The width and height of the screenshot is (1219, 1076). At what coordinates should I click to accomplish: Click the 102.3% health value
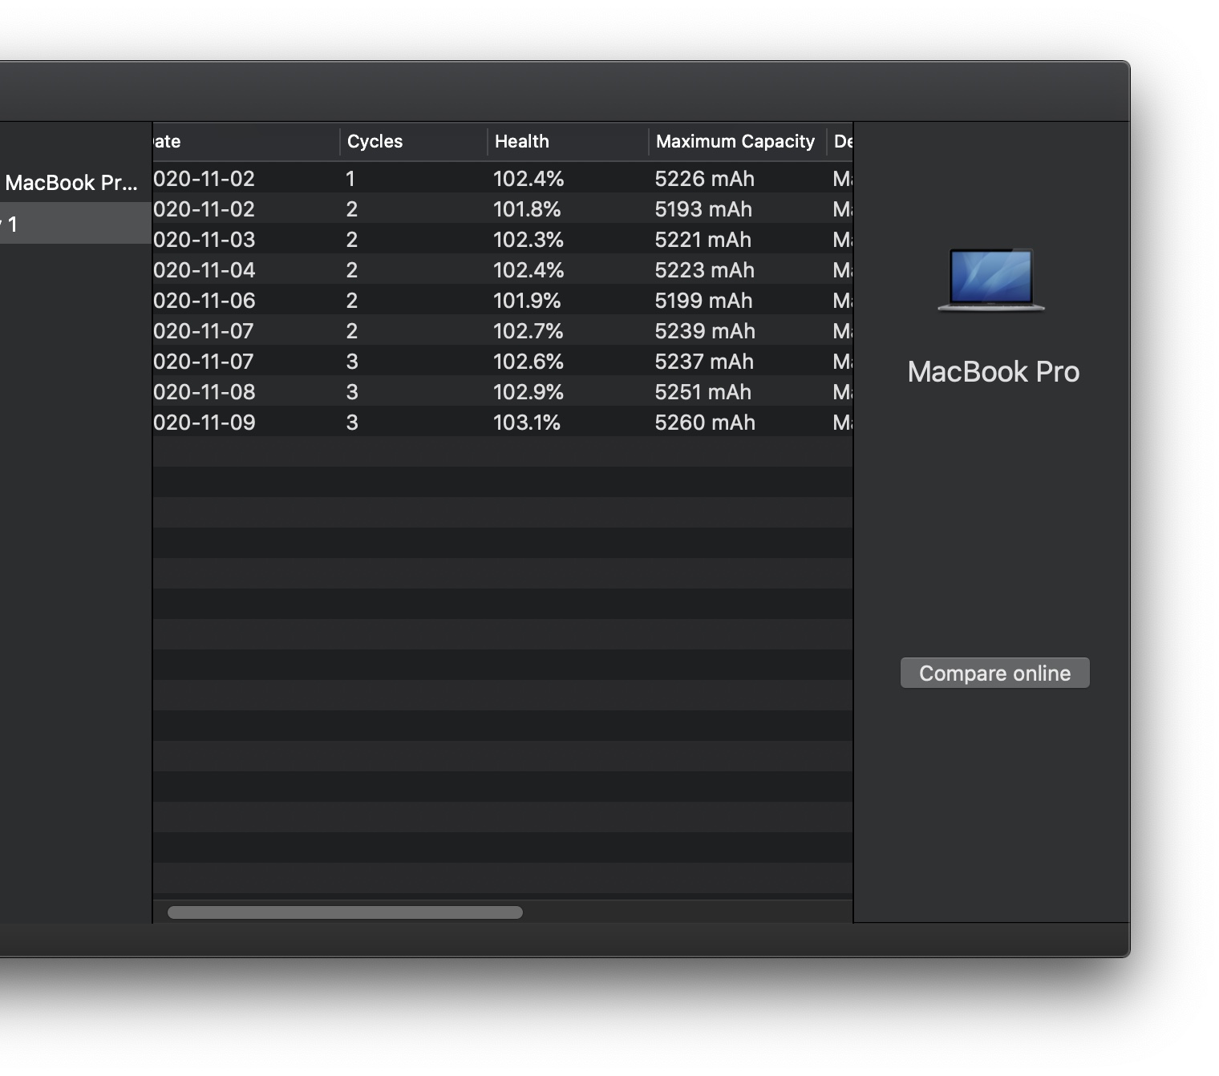pyautogui.click(x=529, y=240)
